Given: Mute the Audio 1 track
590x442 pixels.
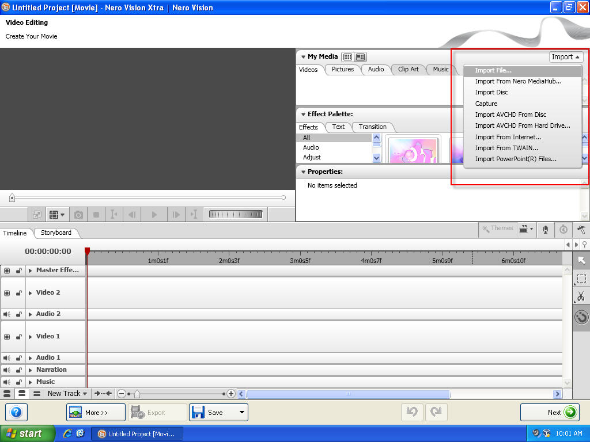Looking at the screenshot, I should pos(7,358).
